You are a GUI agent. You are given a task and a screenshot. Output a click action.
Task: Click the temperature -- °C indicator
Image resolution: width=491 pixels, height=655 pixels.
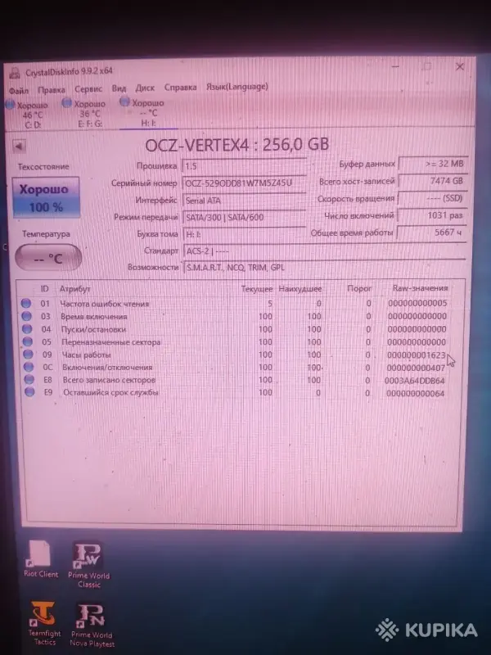[48, 258]
